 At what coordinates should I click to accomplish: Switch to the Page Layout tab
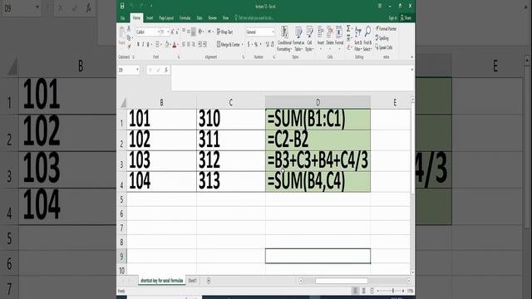click(x=166, y=17)
